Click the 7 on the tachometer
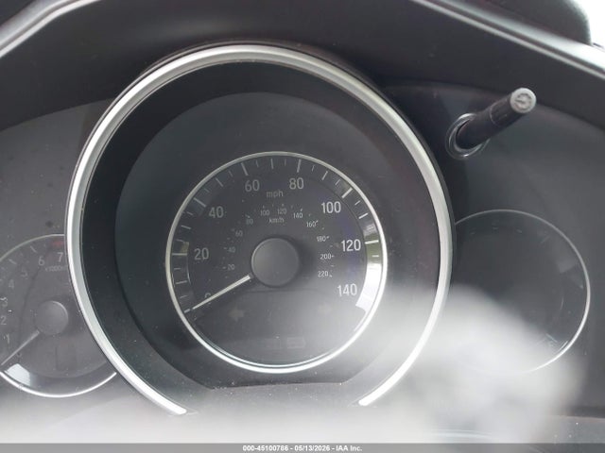Image resolution: width=605 pixels, height=453 pixels. (x=60, y=257)
